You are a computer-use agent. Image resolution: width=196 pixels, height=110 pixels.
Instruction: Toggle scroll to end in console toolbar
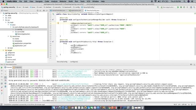coord(6,80)
